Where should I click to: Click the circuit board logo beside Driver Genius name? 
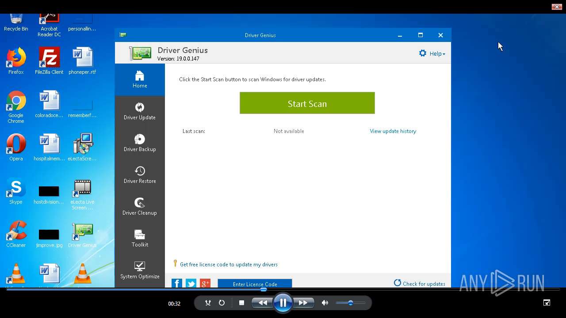(x=141, y=53)
